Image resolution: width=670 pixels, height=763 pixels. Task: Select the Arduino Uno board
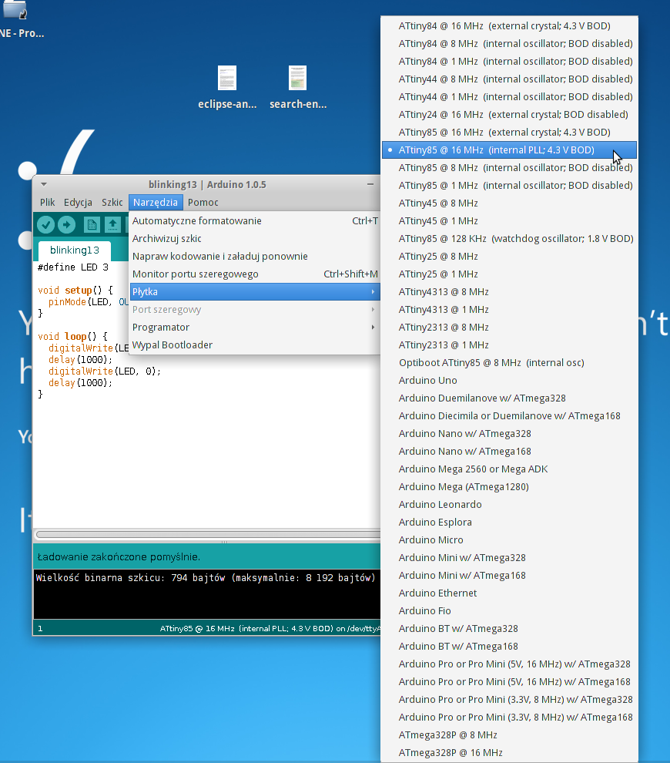(510, 381)
